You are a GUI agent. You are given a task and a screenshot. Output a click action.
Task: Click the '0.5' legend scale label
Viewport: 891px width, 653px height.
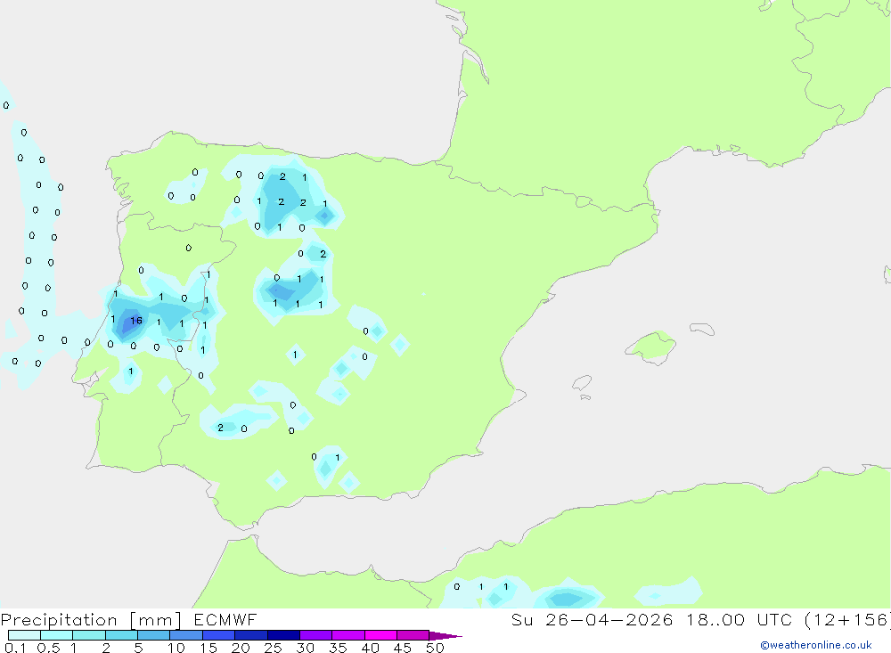(48, 648)
